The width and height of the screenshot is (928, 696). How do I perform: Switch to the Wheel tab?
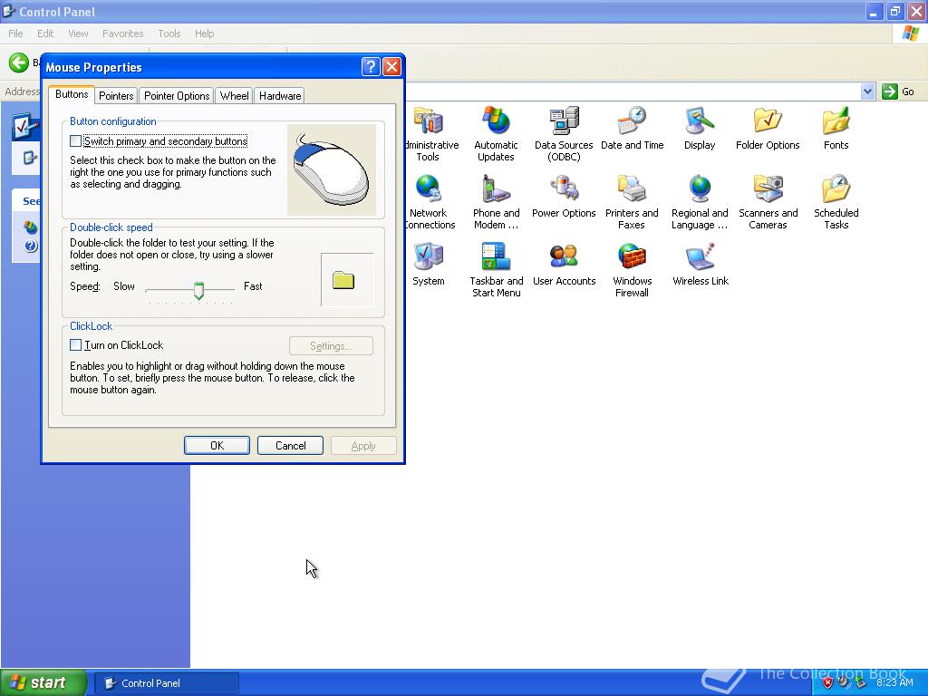(235, 96)
